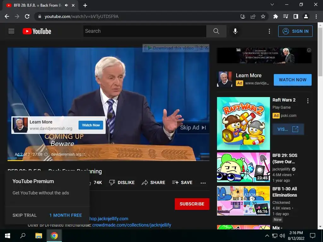
Task: Click the search magnifier button
Action: click(216, 31)
